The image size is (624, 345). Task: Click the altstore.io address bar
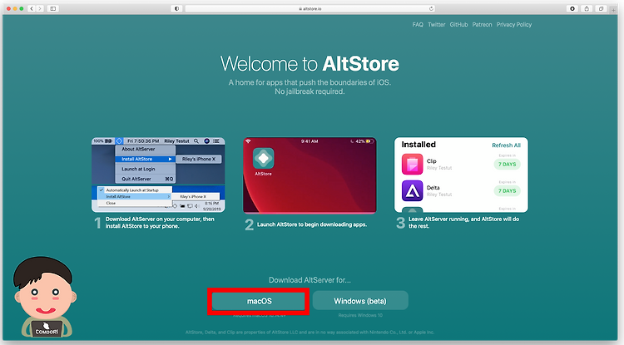[310, 8]
